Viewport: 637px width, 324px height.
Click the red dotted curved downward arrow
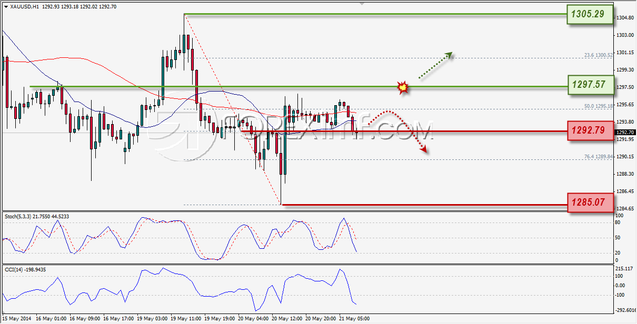399,131
